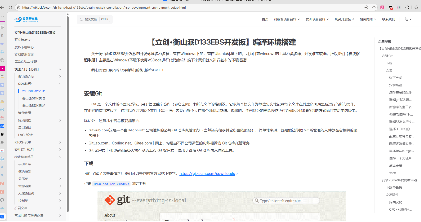Expand the 驱动编程 chevron
This screenshot has width=421, height=222.
tap(60, 120)
